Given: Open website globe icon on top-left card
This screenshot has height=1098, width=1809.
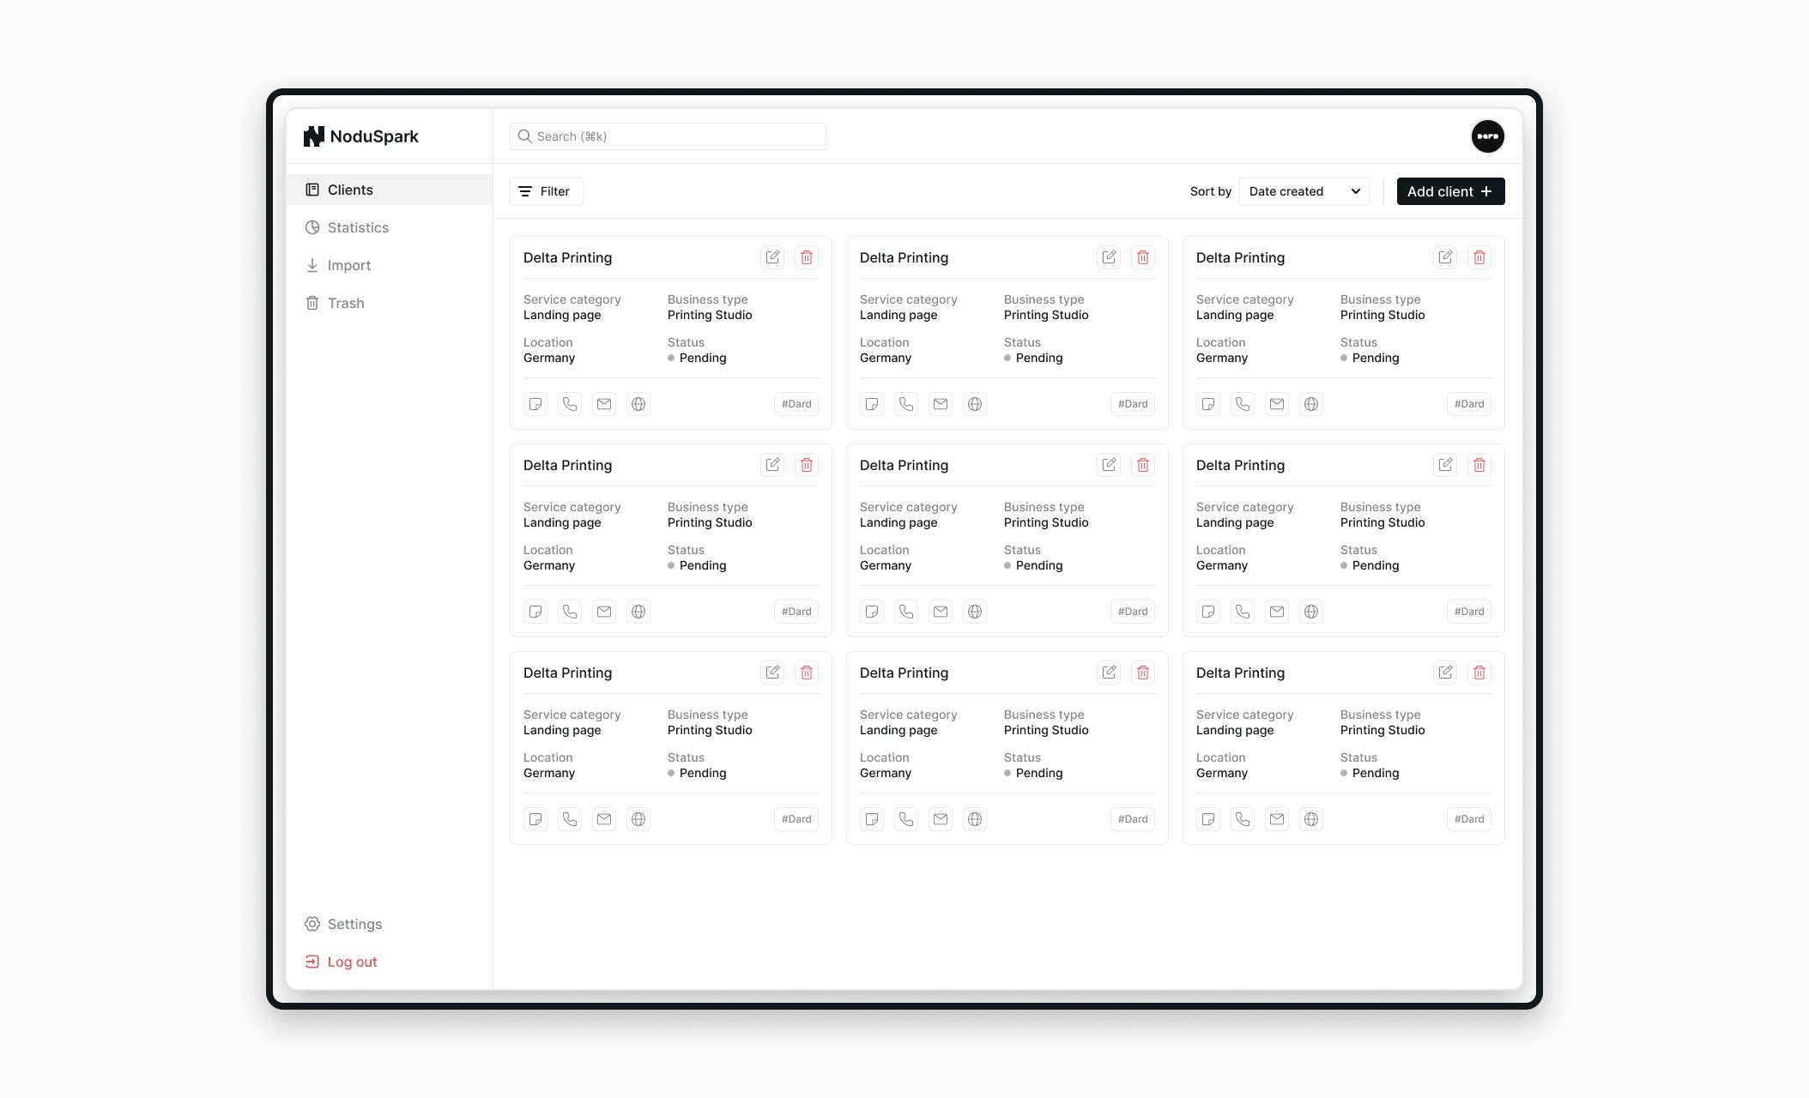Looking at the screenshot, I should tap(638, 404).
